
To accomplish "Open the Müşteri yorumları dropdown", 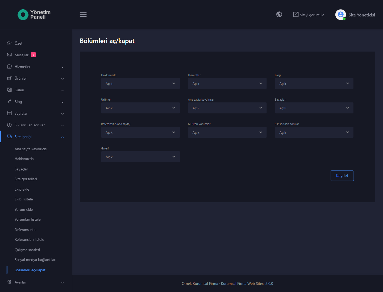I will pyautogui.click(x=227, y=132).
